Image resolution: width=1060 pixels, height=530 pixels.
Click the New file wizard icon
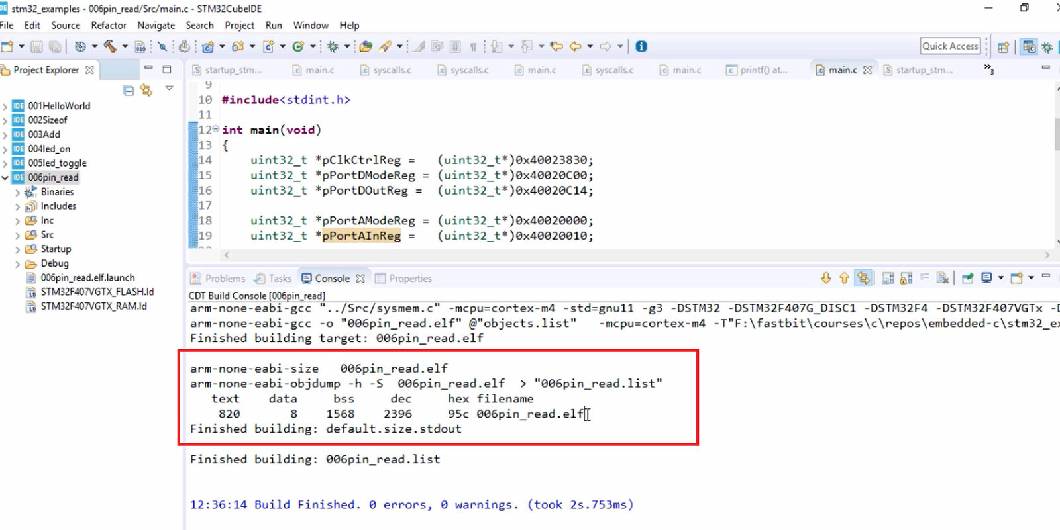[7, 46]
